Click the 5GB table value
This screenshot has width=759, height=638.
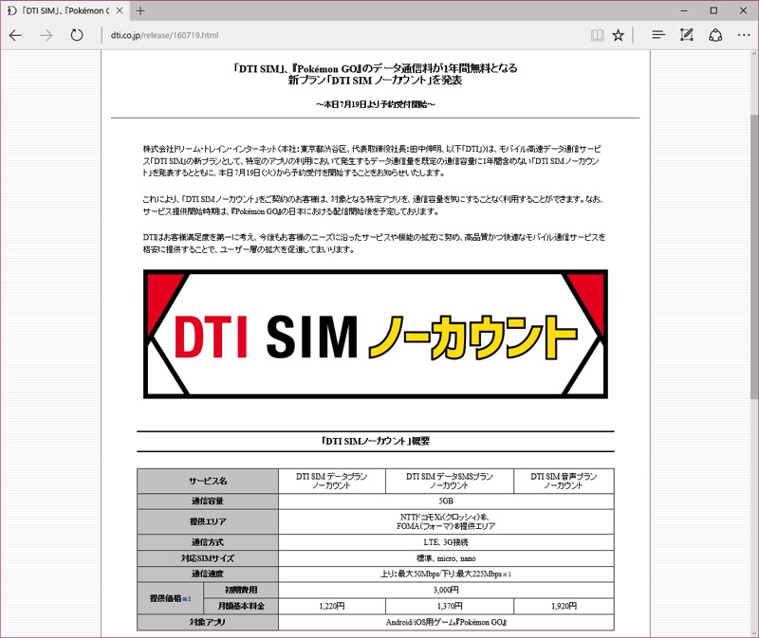(446, 501)
